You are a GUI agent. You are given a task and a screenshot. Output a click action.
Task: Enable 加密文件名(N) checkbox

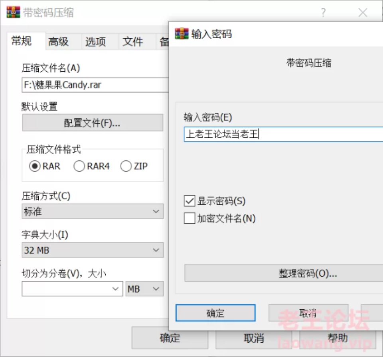190,218
